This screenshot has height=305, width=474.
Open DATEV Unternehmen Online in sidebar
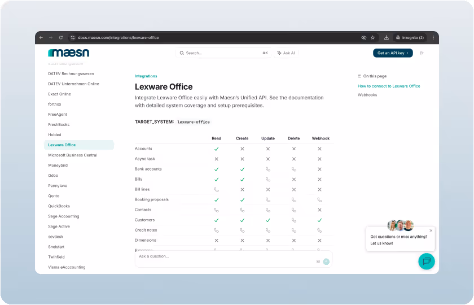pyautogui.click(x=73, y=84)
